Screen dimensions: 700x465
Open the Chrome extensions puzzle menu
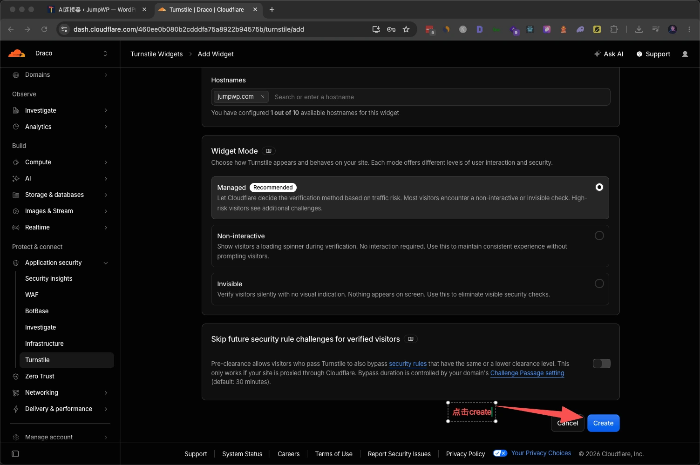[614, 29]
